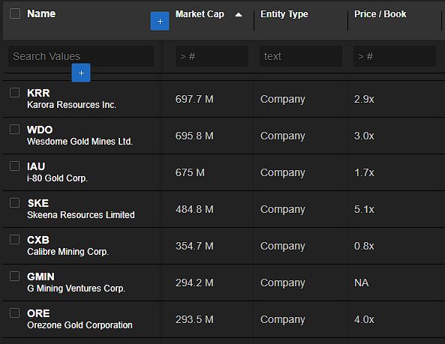Click the 484.8 M market cap value
Screen dimensions: 445x344
point(194,209)
